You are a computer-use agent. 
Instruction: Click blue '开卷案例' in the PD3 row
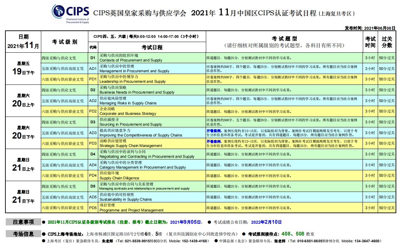[214, 142]
